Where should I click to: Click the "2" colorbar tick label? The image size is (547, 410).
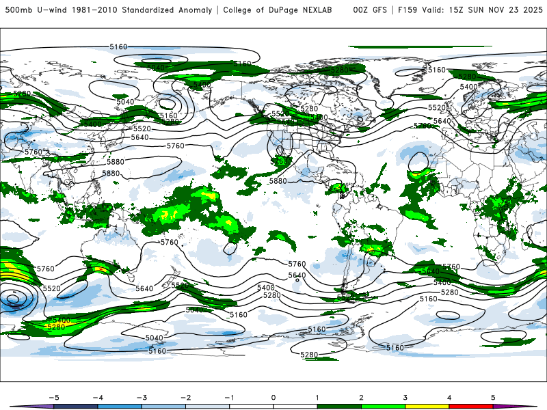(x=362, y=398)
